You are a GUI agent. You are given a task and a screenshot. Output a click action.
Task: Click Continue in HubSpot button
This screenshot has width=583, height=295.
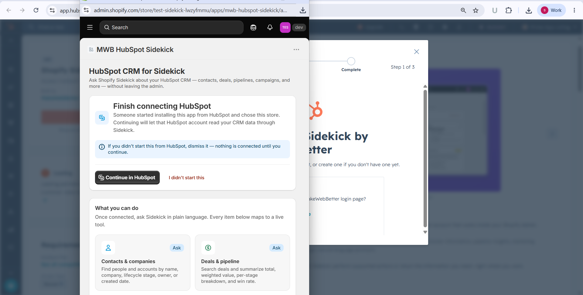127,177
